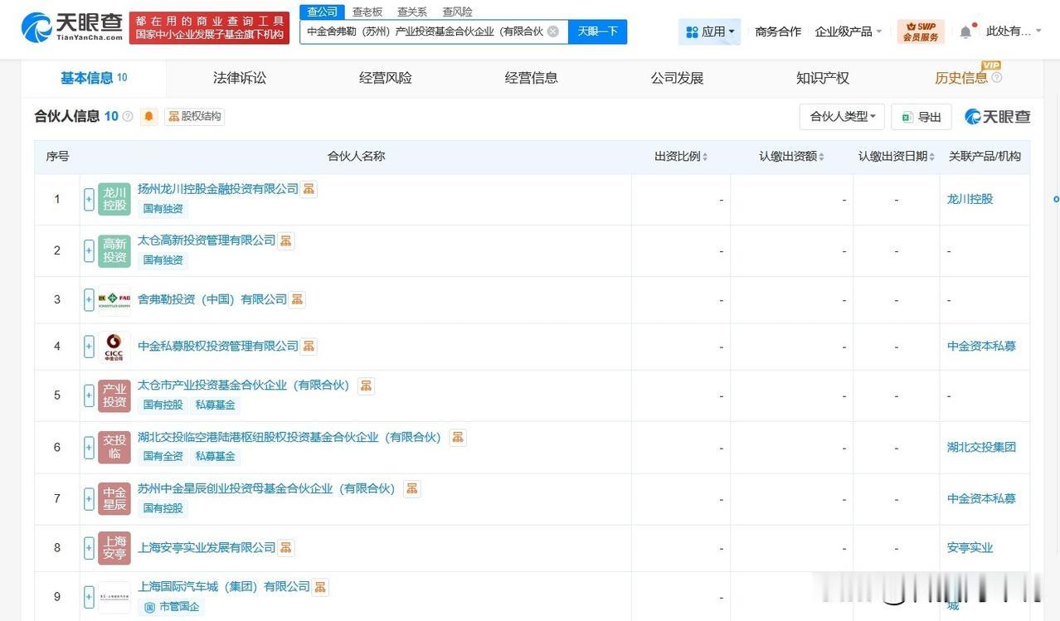The width and height of the screenshot is (1060, 621).
Task: Expand row 7 苏州中金星辰 with plus button
Action: pyautogui.click(x=89, y=498)
